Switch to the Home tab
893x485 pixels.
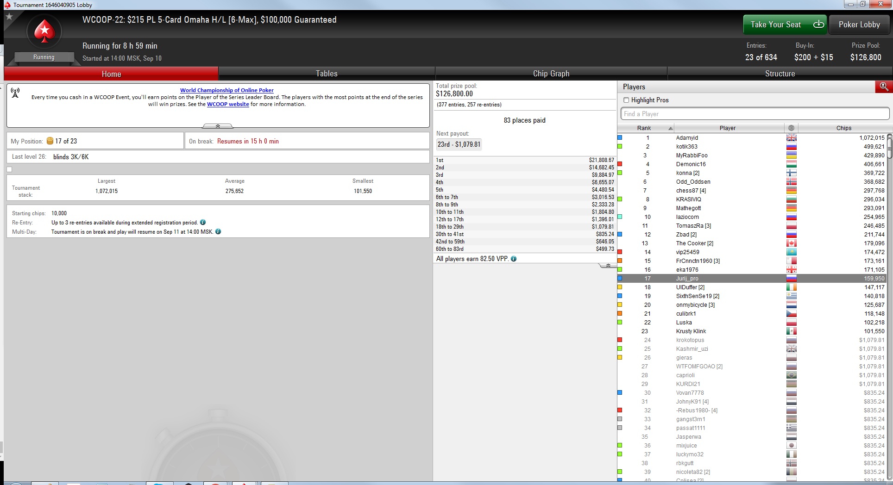[x=111, y=74]
